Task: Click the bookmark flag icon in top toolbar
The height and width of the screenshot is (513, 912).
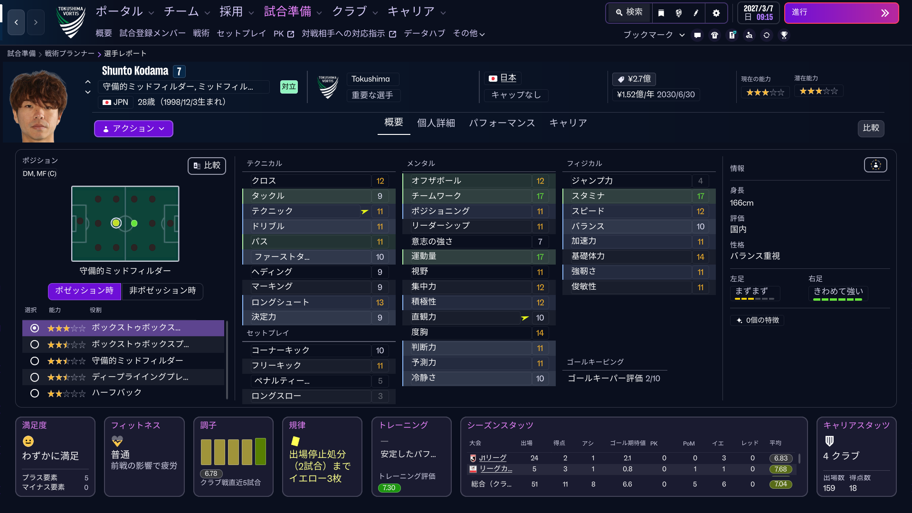Action: point(661,13)
